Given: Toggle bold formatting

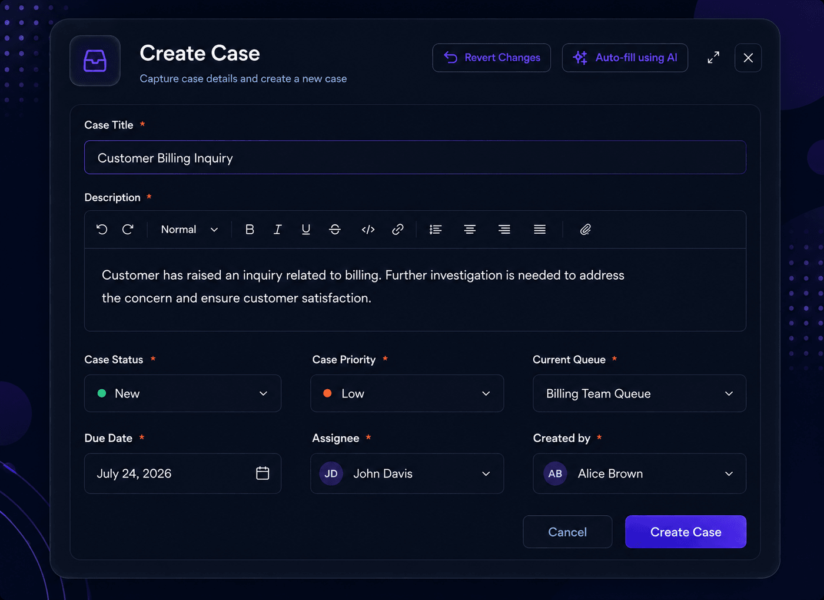Looking at the screenshot, I should 250,230.
